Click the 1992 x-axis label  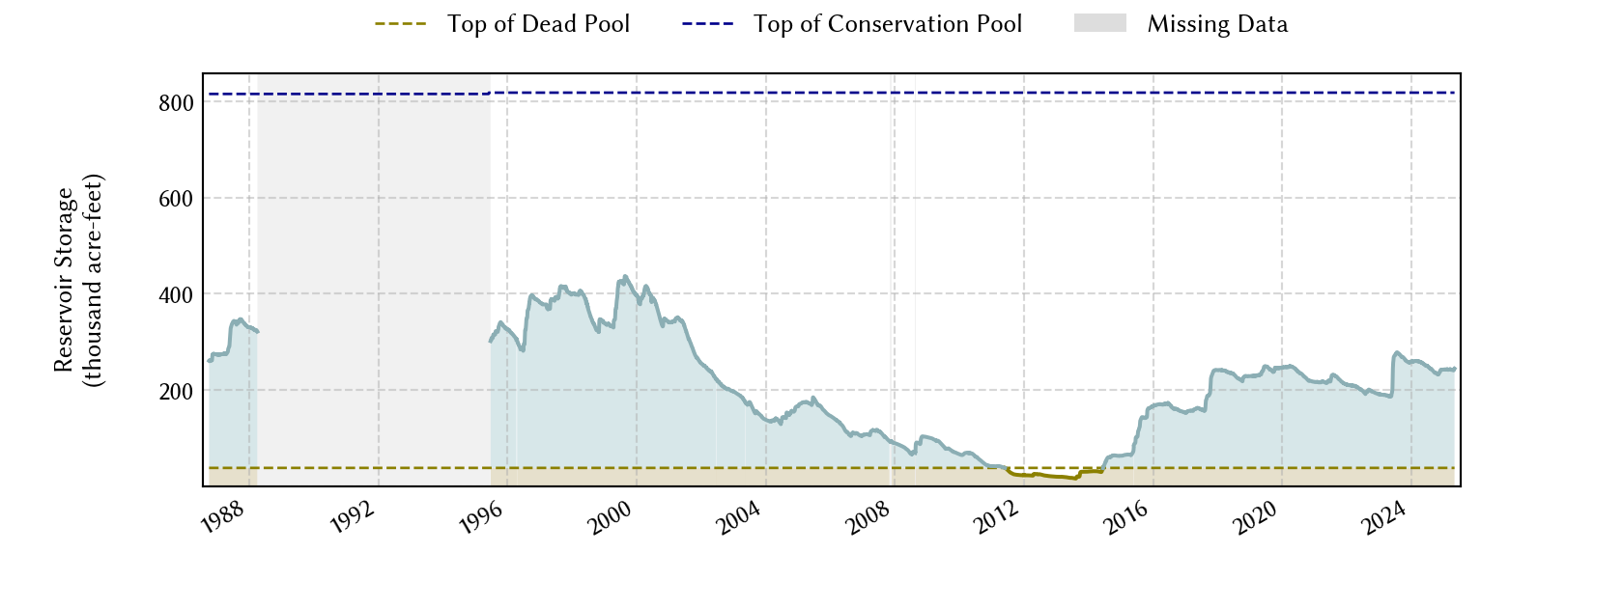click(352, 518)
